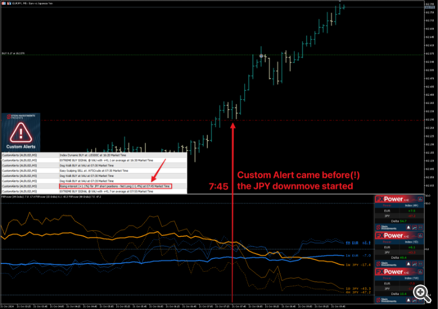Screen dimensions: 438x309
Task: Click the grid icon in the 4H FXPower panel
Action: coord(420,227)
